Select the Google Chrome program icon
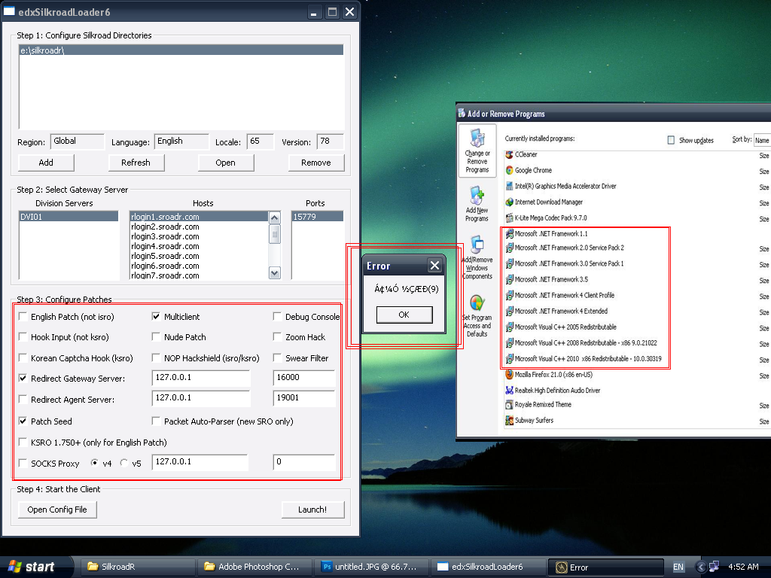Image resolution: width=771 pixels, height=578 pixels. click(510, 170)
